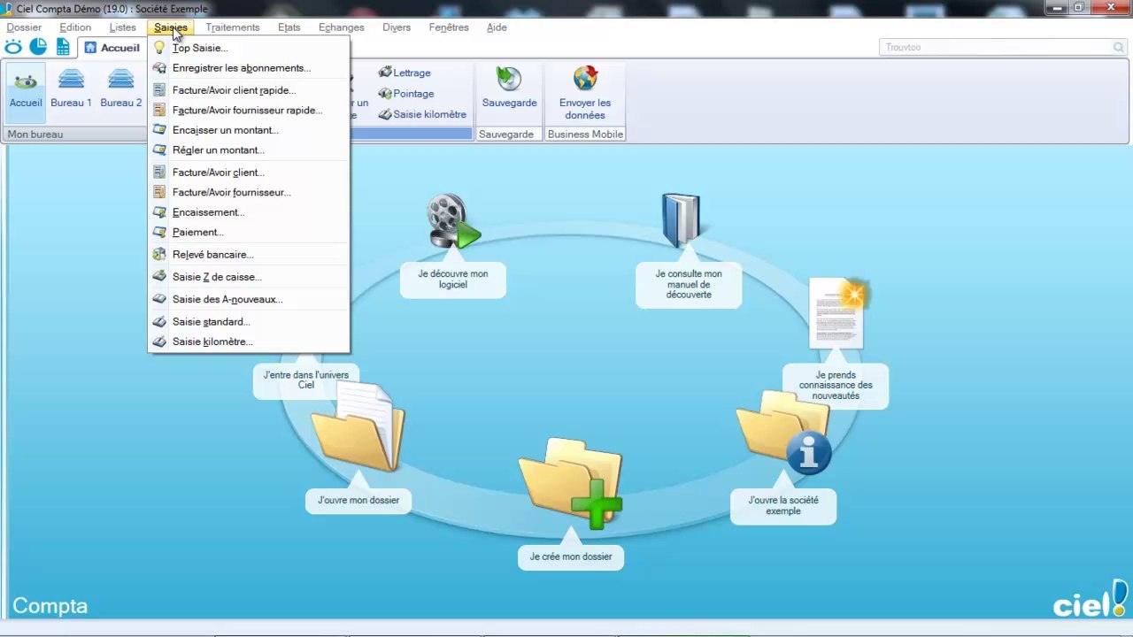Click the folder with green plus icon
The height and width of the screenshot is (637, 1133).
coord(572,483)
